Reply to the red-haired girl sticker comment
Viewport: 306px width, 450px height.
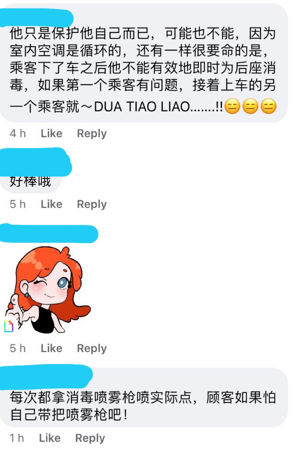click(x=92, y=348)
